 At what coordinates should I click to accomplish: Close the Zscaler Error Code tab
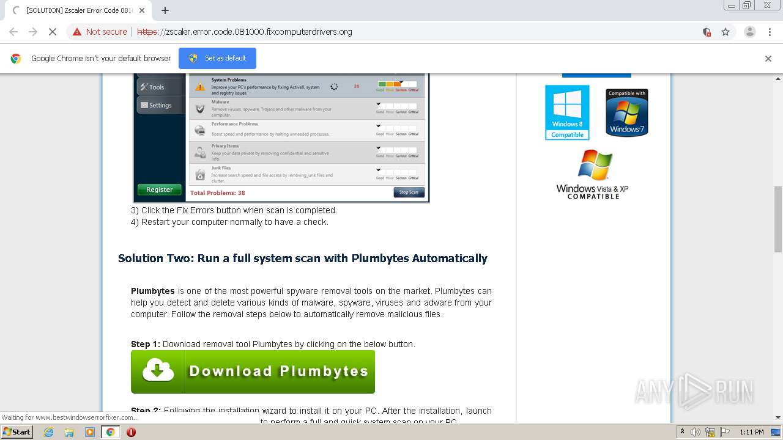(142, 10)
